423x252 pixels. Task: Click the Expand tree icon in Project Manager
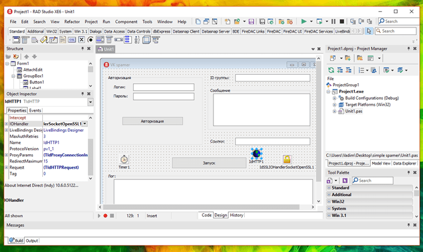[x=340, y=70]
